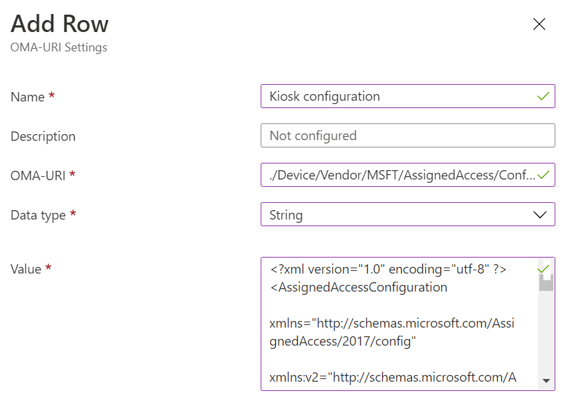Close the Add Row panel

pos(539,25)
